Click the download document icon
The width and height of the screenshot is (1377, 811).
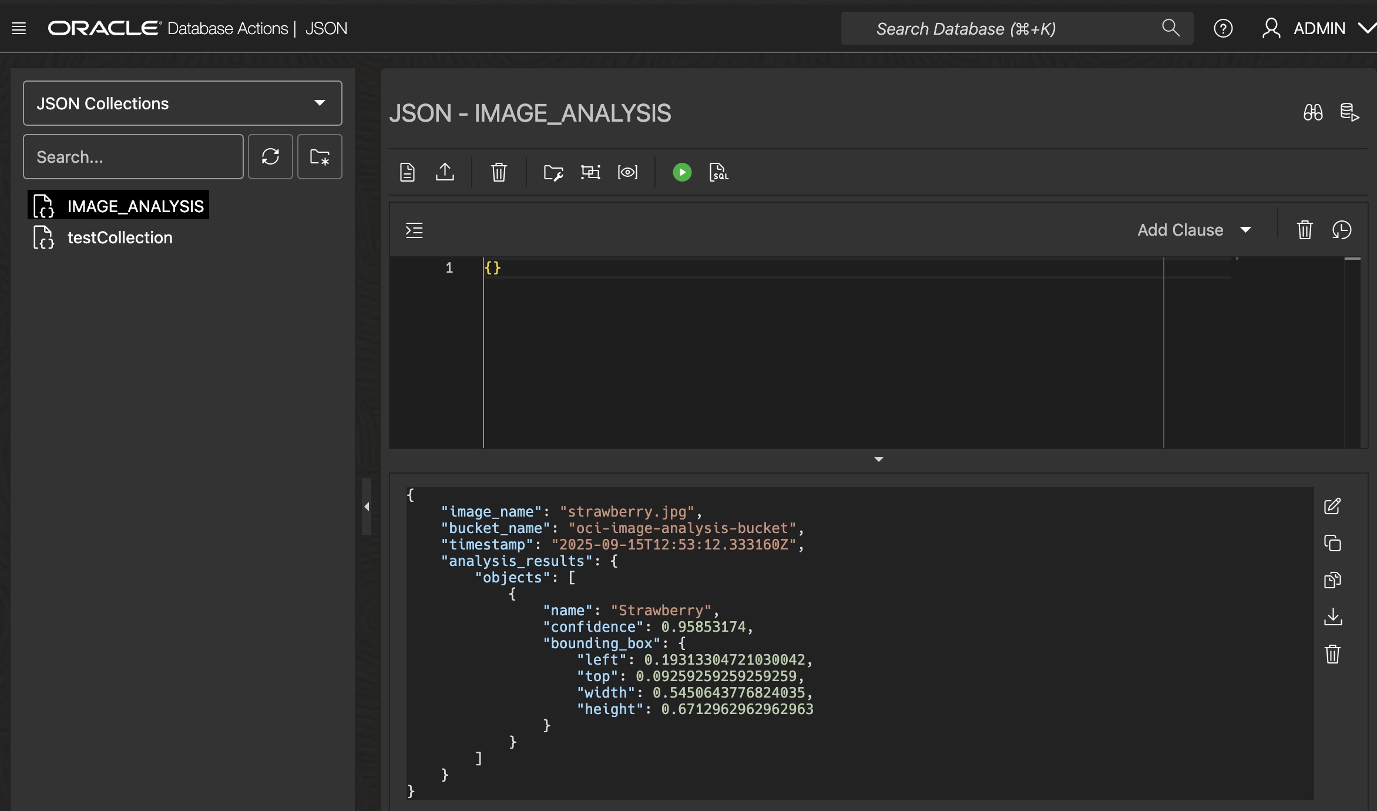pyautogui.click(x=1332, y=617)
